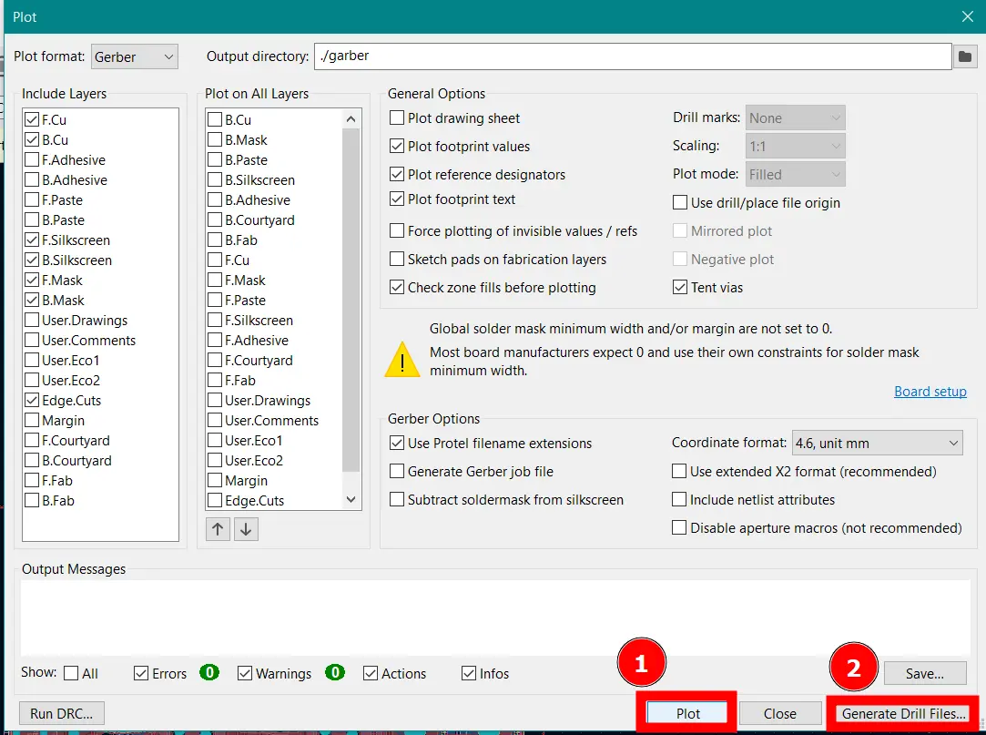Uncheck the Tent vias option

tap(680, 288)
